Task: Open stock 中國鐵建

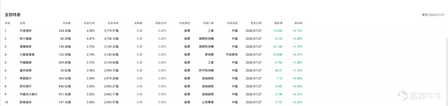Action: coord(25,62)
